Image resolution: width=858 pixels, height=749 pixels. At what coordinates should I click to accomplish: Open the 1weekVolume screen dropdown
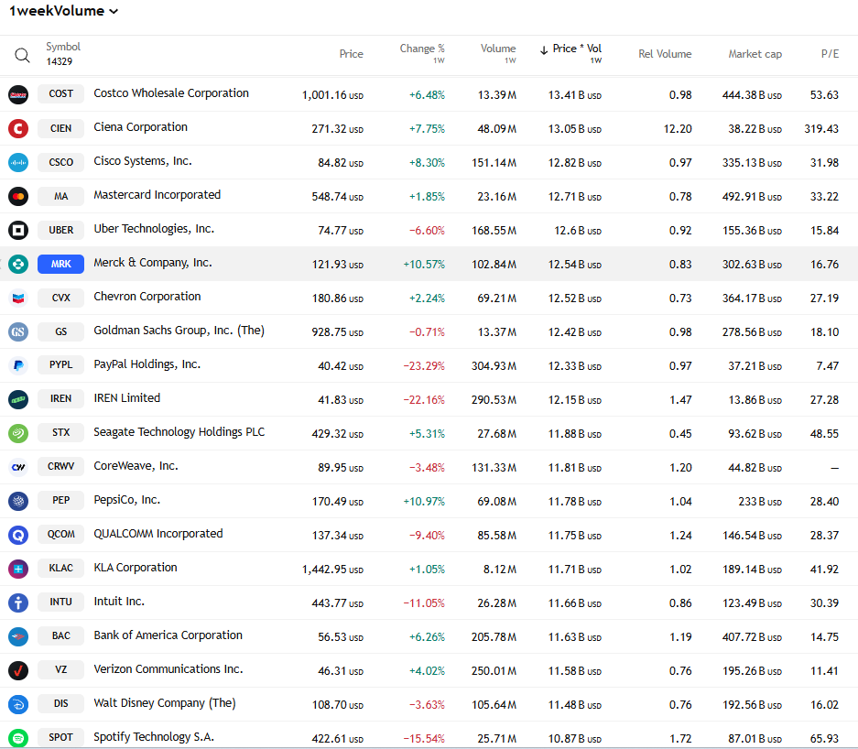(63, 11)
